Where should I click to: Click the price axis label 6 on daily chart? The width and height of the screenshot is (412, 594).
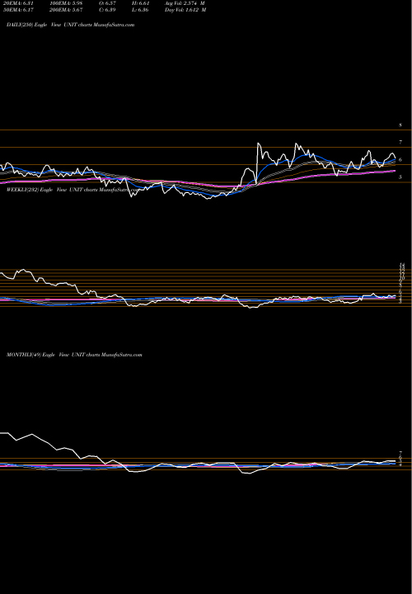(400, 160)
